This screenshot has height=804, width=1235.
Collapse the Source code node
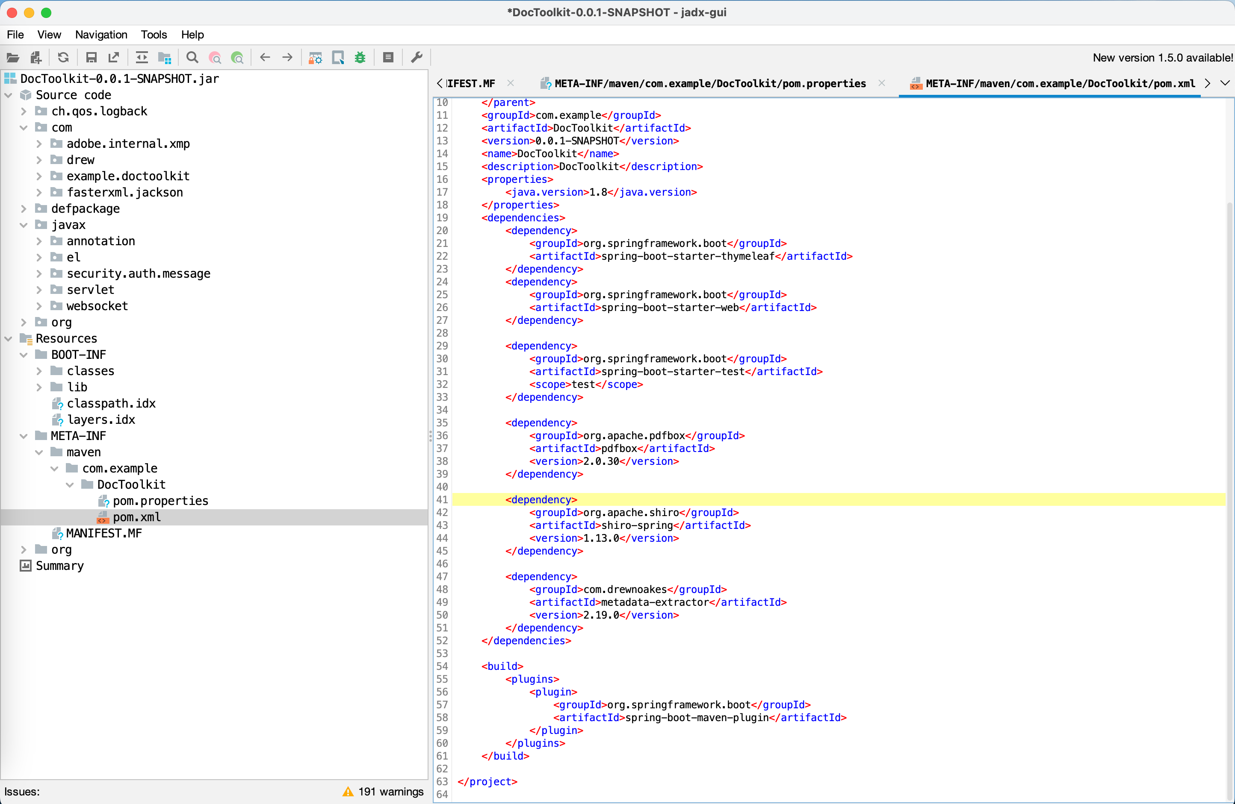coord(8,95)
